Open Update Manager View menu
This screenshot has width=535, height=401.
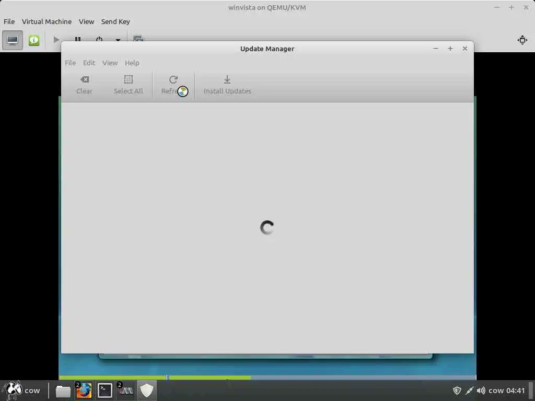tap(110, 63)
